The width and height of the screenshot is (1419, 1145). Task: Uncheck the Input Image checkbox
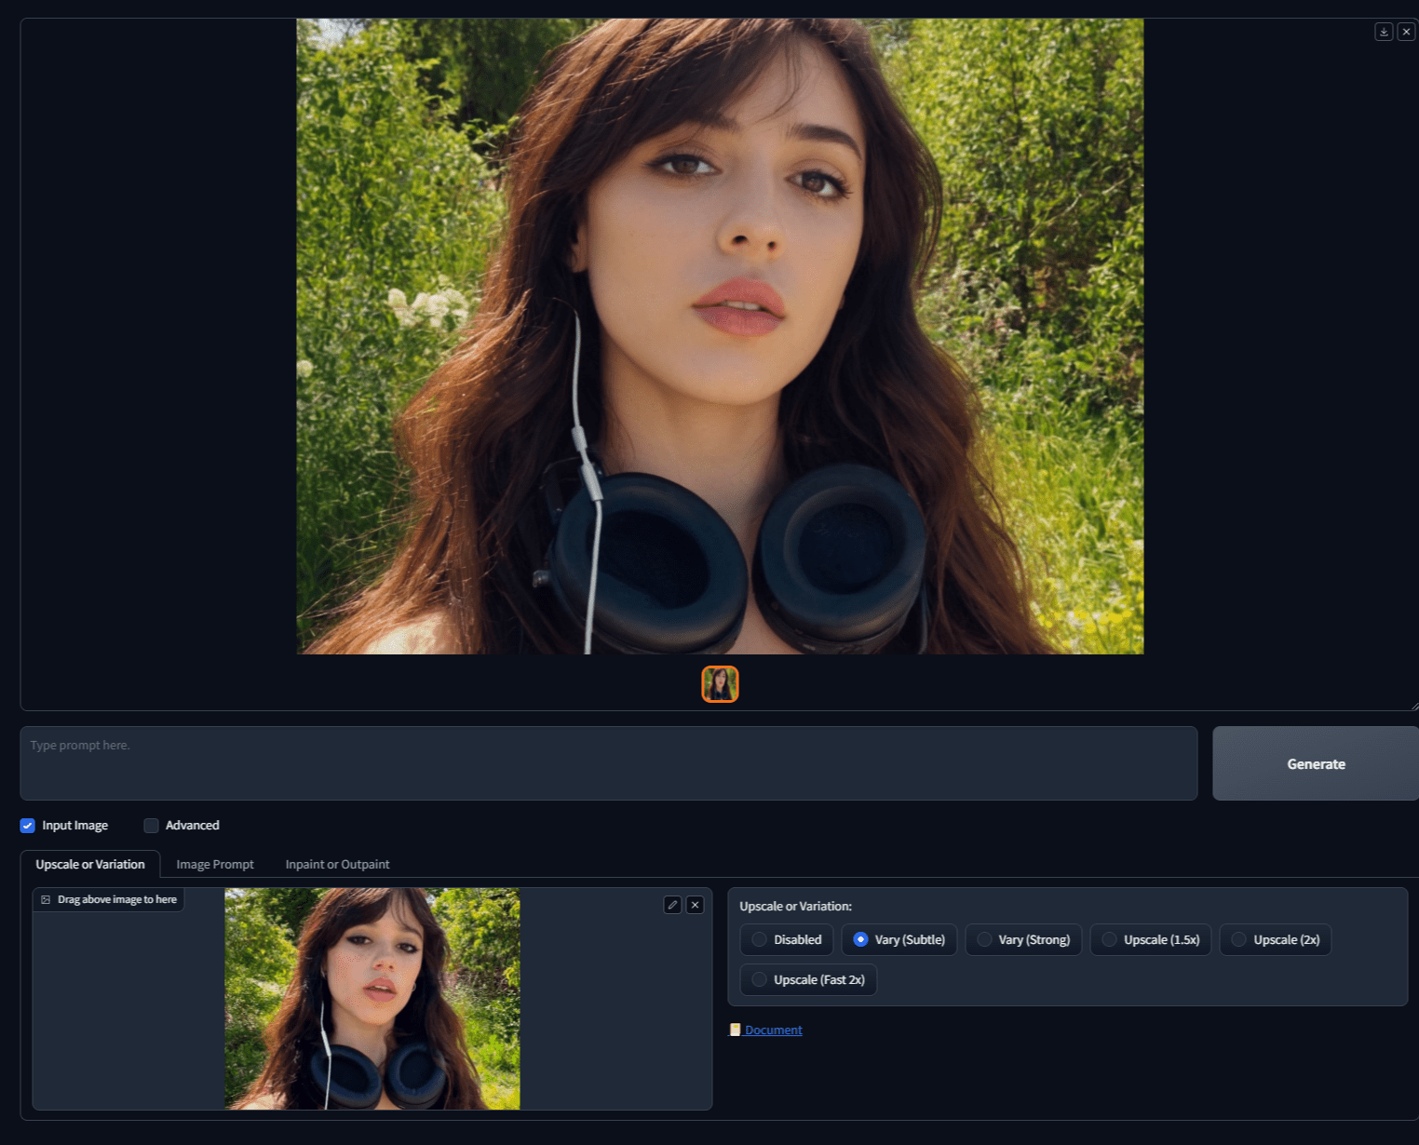(28, 826)
